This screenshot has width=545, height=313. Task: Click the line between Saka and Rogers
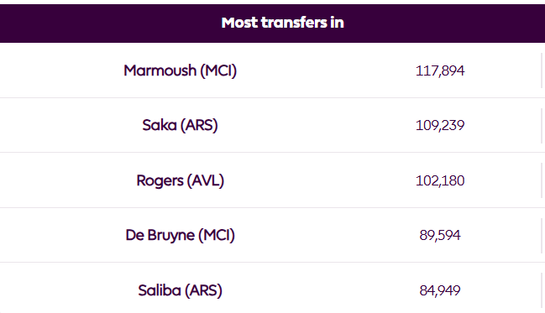(272, 152)
